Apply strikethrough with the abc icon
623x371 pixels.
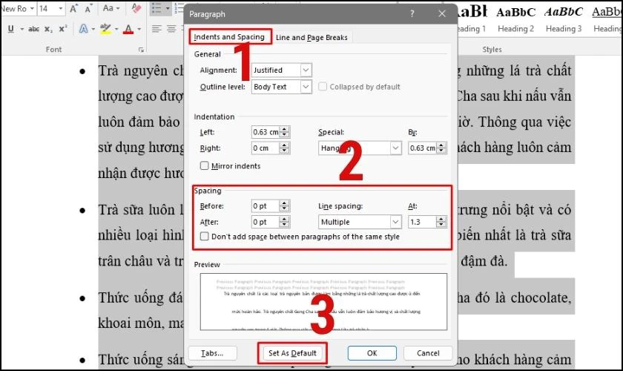click(x=34, y=29)
